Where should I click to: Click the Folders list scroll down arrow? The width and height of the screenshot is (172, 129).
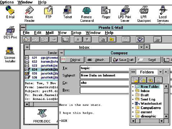(x=166, y=116)
